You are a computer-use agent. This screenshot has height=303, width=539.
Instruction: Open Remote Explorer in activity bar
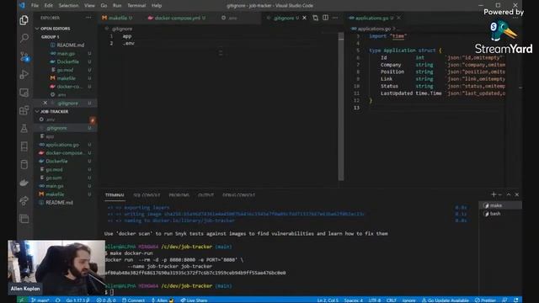pyautogui.click(x=24, y=93)
